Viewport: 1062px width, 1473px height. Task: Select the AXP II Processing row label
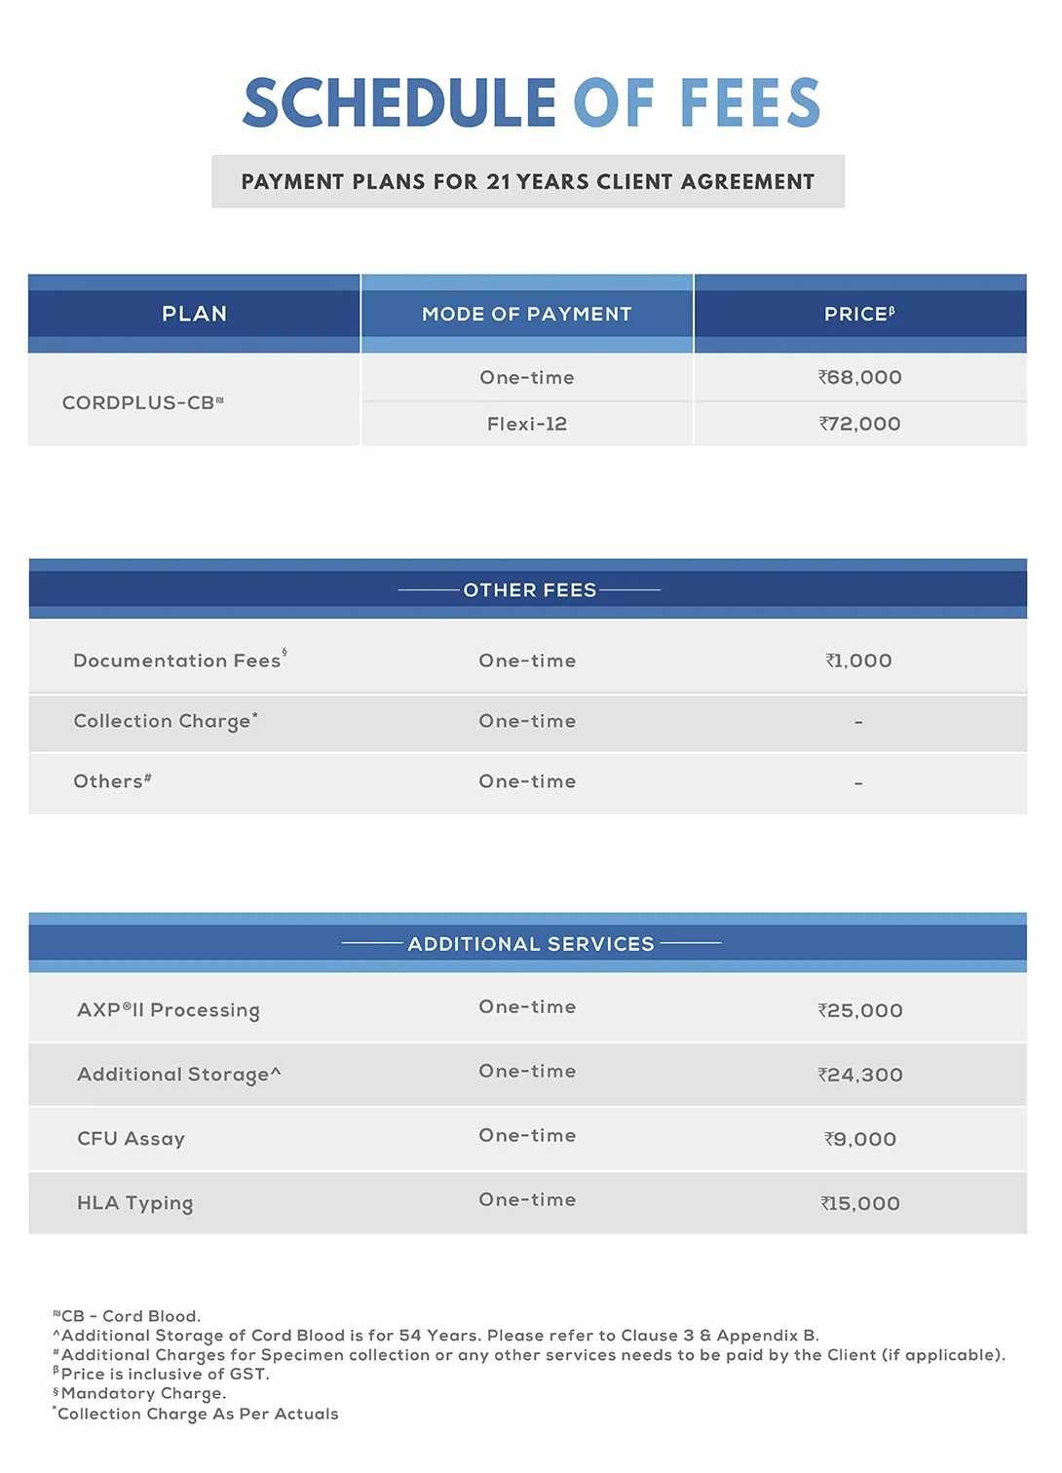pyautogui.click(x=169, y=1010)
